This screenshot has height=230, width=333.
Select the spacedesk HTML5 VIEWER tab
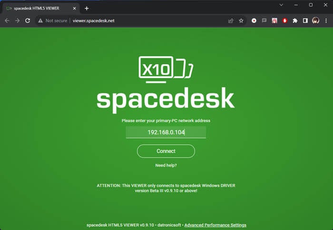40,8
